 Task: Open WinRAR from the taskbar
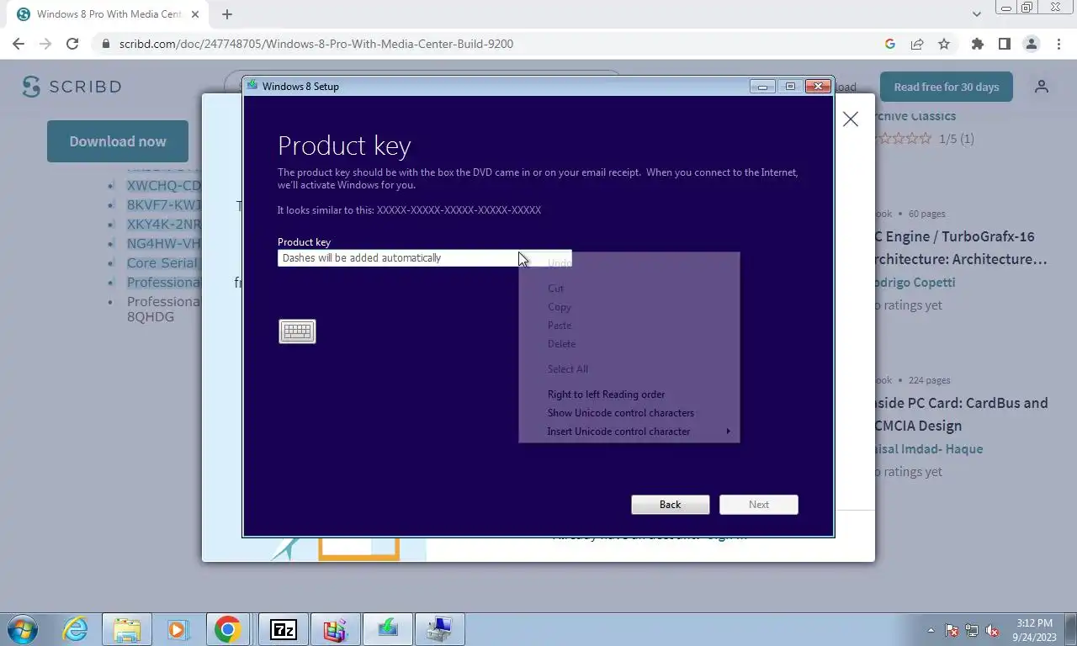[x=336, y=629]
